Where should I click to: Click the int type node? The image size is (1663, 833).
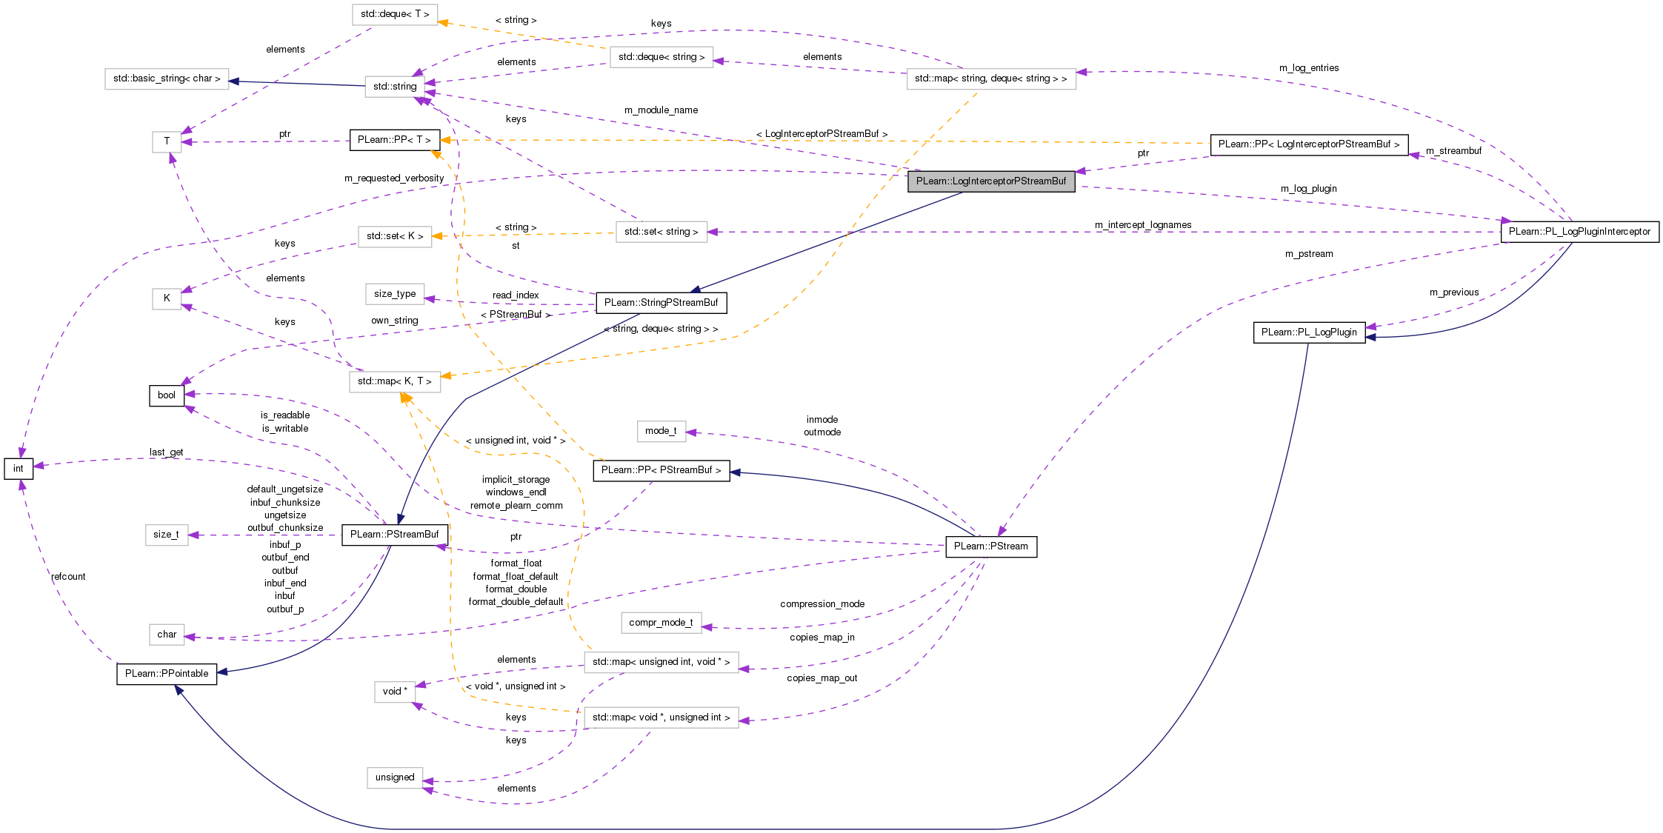pos(19,469)
